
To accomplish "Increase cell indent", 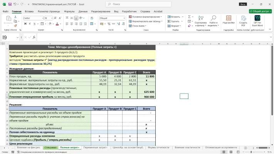I will click(x=85, y=24).
